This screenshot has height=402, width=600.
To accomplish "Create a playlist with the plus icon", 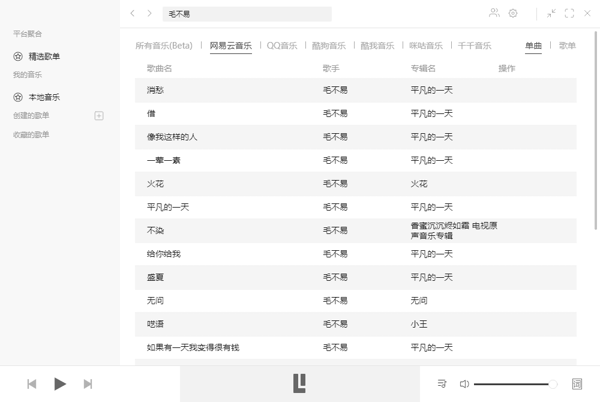I will click(98, 115).
